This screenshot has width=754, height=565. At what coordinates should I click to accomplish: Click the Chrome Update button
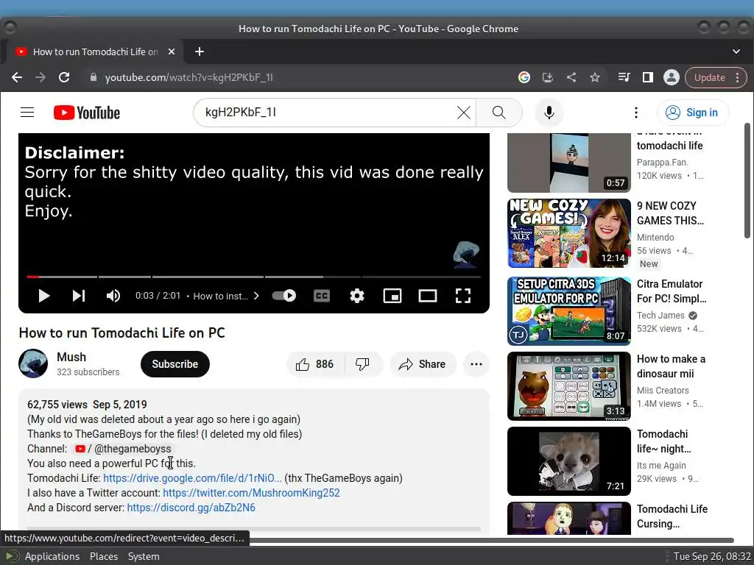pyautogui.click(x=709, y=77)
